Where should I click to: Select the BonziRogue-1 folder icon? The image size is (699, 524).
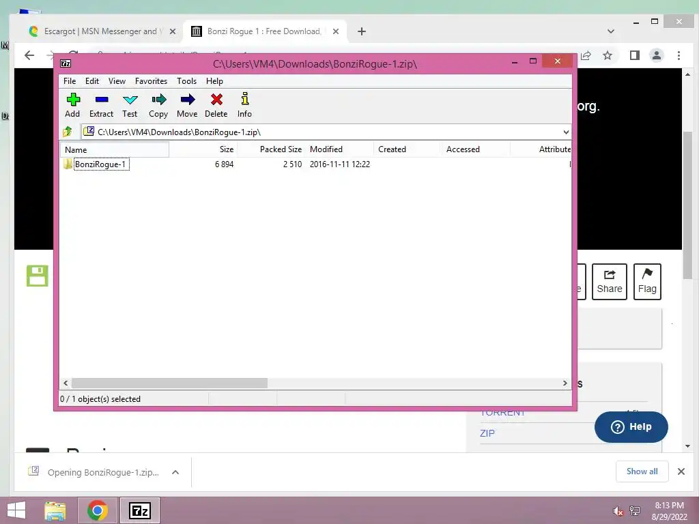click(x=68, y=164)
